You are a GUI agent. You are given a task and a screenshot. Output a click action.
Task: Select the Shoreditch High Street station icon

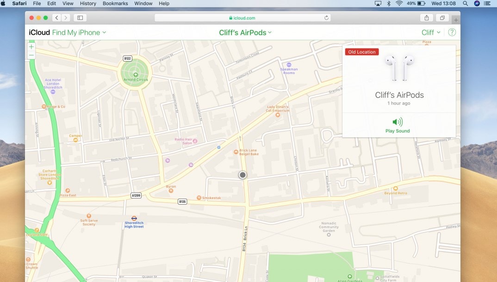click(134, 218)
